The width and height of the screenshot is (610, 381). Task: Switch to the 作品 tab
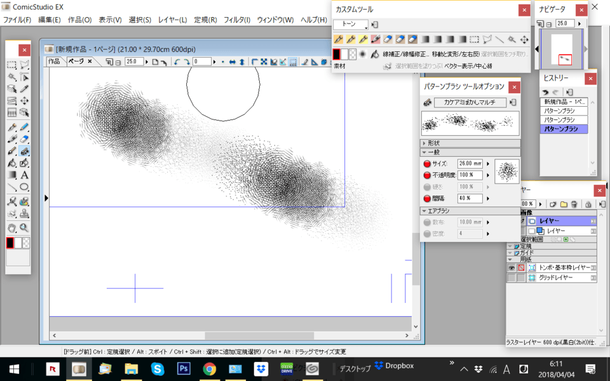pos(54,62)
